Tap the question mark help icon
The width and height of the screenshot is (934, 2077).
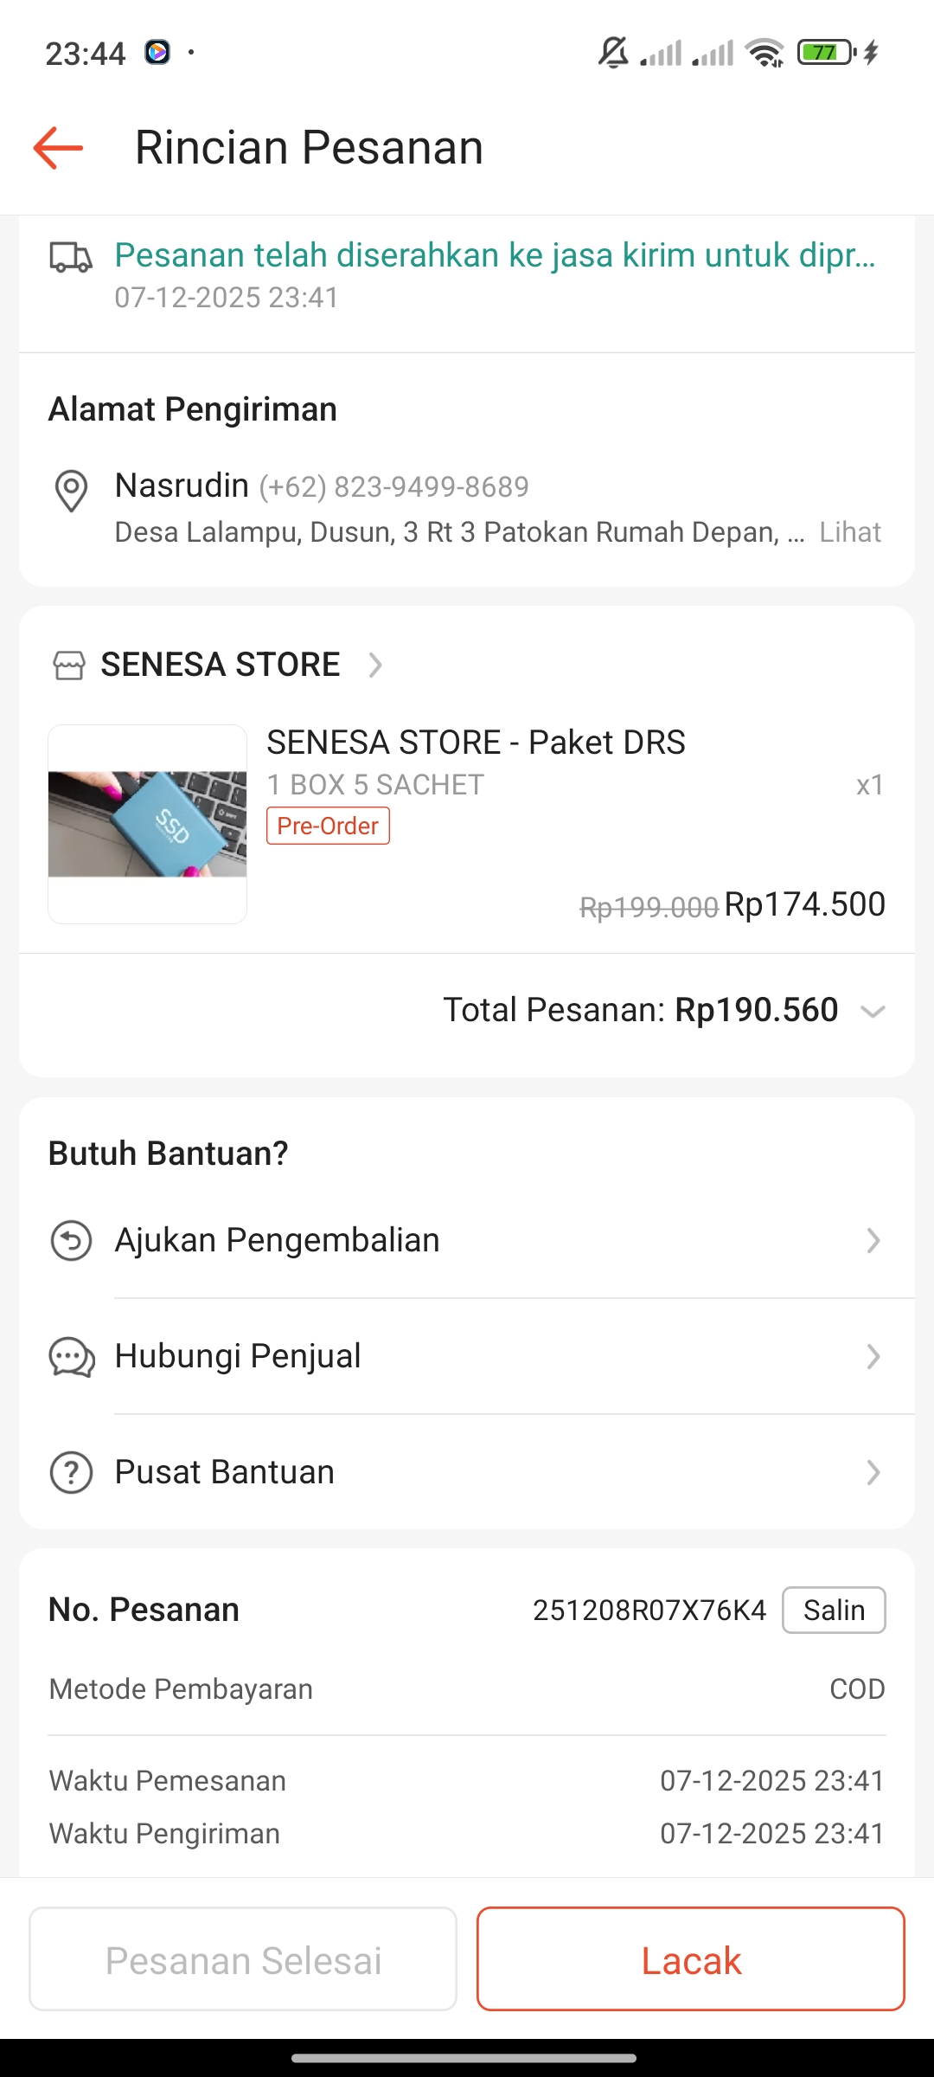[71, 1472]
